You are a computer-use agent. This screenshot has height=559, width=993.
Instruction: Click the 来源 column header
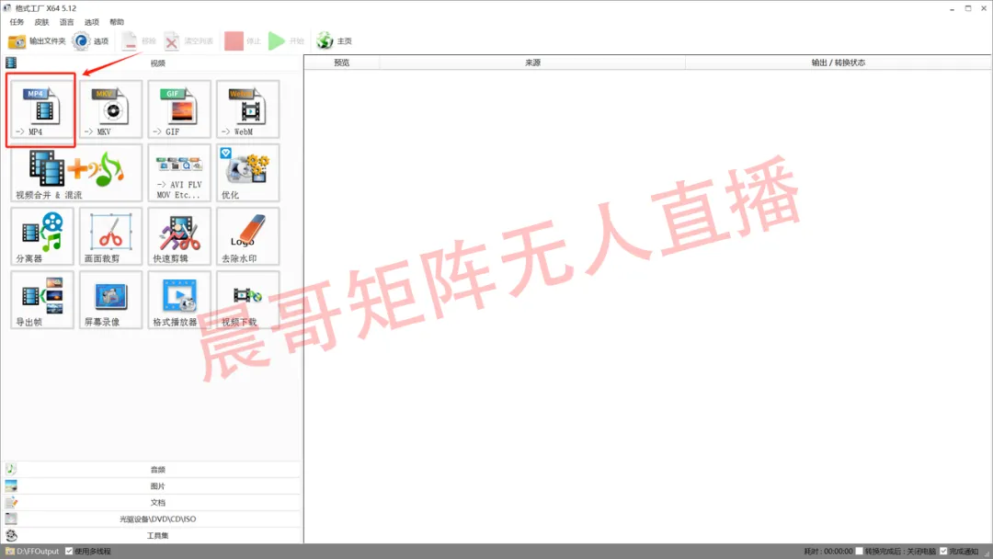(532, 63)
